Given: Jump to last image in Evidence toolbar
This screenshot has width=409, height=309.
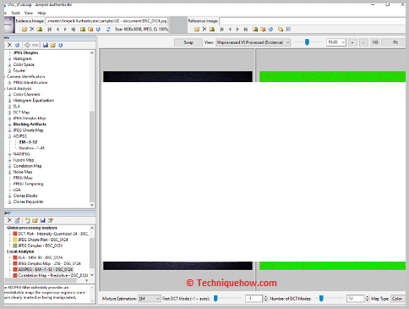Looking at the screenshot, I should click(74, 29).
